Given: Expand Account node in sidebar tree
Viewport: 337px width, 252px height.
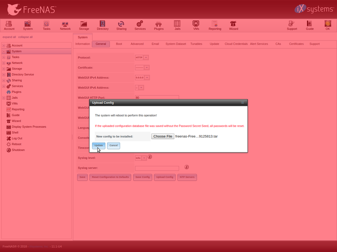Looking at the screenshot, I should click(x=4, y=46).
